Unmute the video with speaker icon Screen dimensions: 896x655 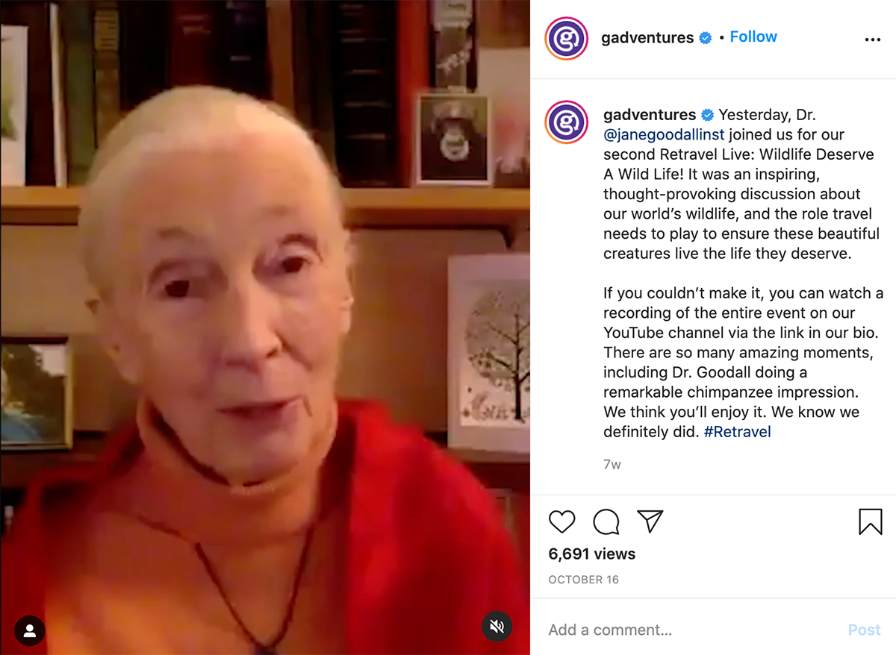(497, 627)
